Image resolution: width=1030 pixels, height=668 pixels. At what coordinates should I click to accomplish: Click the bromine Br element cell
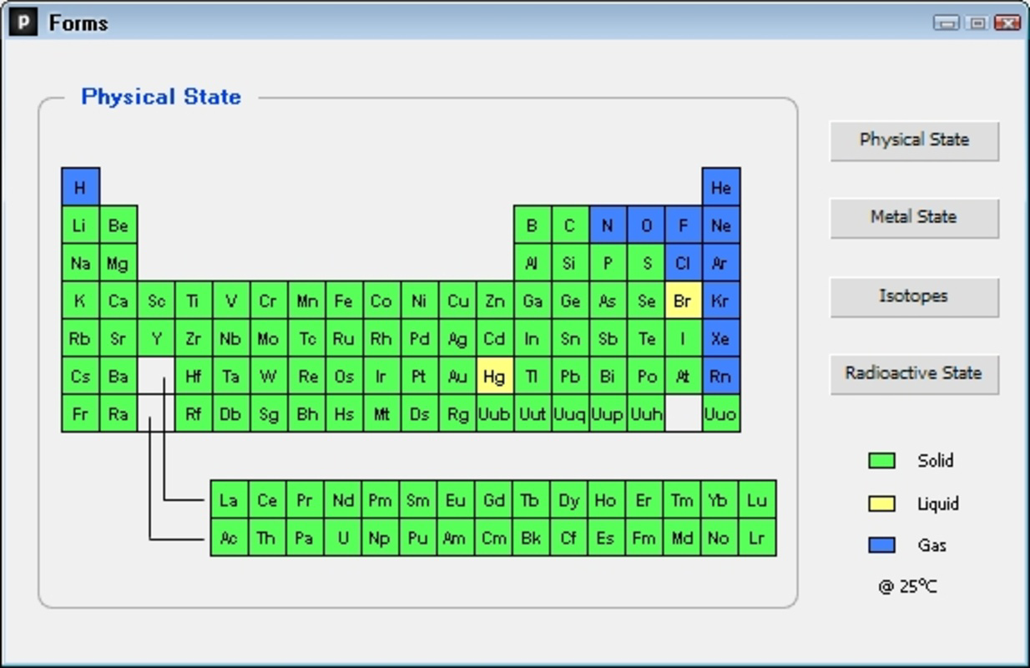[683, 301]
